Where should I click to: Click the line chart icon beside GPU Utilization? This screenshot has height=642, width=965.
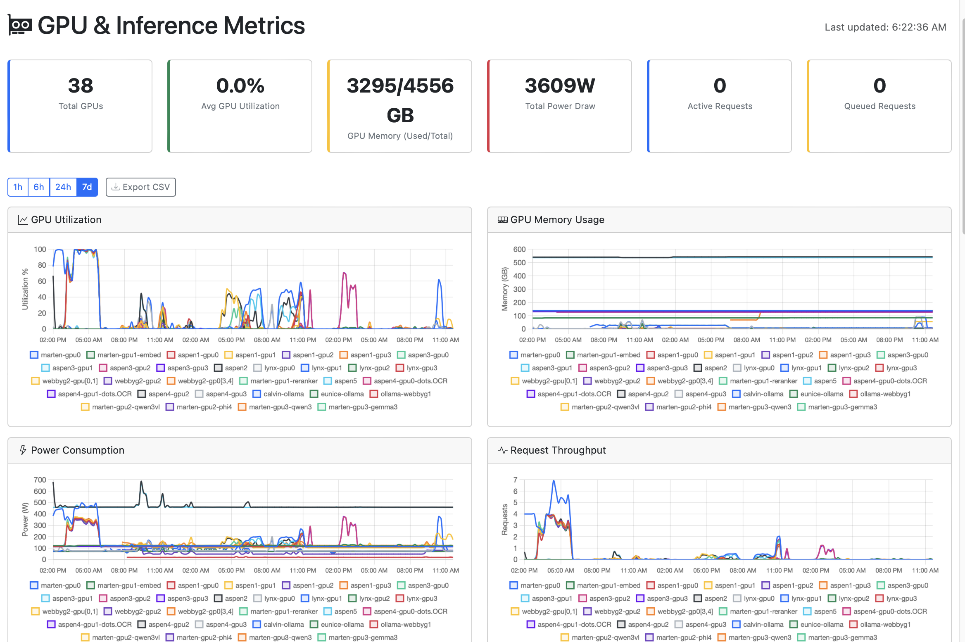pyautogui.click(x=23, y=219)
